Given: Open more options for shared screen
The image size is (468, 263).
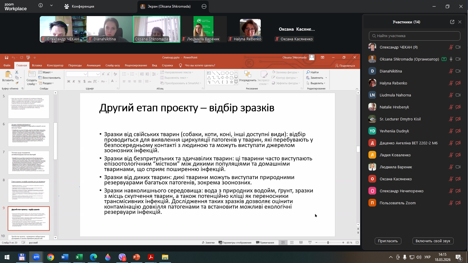Looking at the screenshot, I should point(204,6).
